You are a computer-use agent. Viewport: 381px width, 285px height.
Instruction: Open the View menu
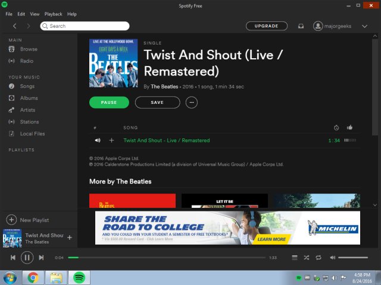(35, 14)
